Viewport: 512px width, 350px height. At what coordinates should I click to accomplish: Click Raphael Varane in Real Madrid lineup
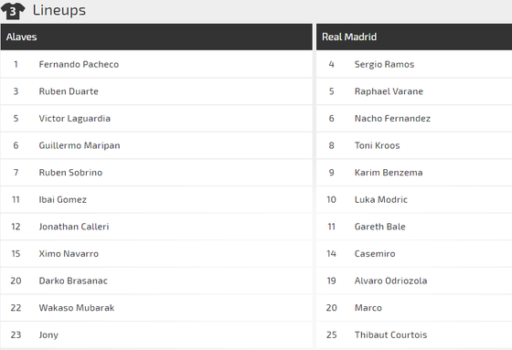point(389,91)
